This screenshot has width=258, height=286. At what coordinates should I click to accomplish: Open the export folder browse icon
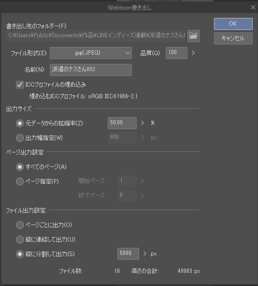point(193,36)
